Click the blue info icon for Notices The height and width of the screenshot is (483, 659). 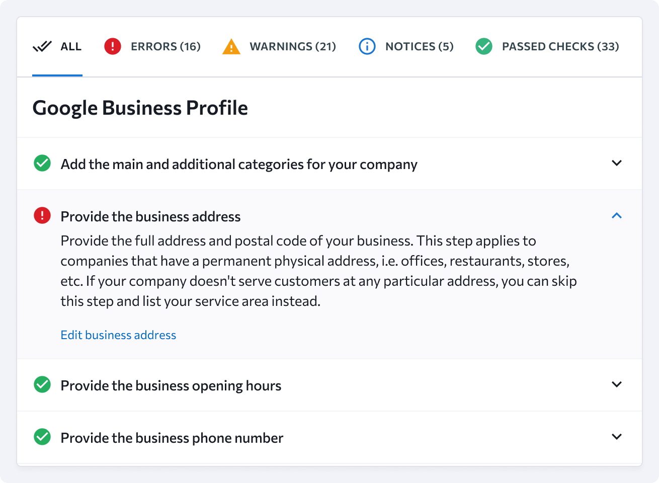pos(367,46)
